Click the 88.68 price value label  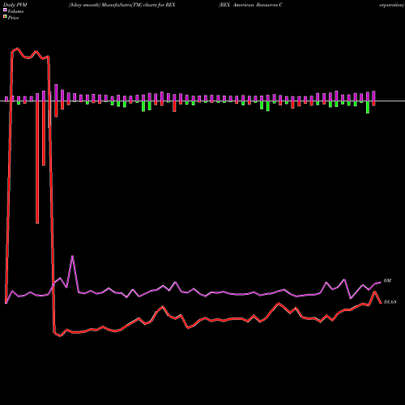pos(390,302)
